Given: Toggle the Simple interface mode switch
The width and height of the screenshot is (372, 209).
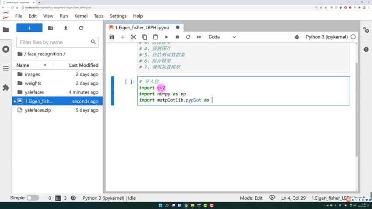Looking at the screenshot, I should point(33,198).
